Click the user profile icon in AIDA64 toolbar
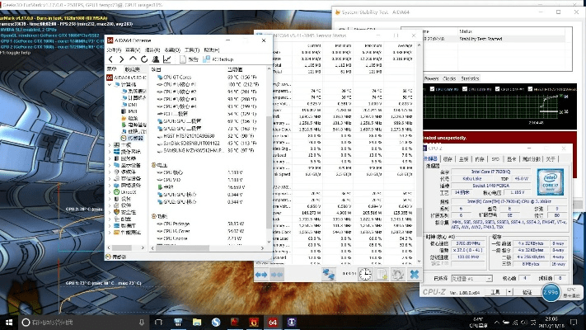 point(155,59)
